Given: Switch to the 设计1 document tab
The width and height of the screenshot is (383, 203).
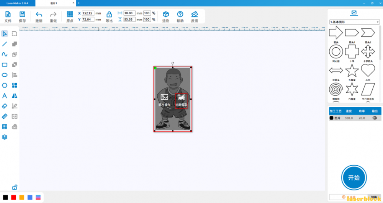Looking at the screenshot, I should click(x=54, y=3).
